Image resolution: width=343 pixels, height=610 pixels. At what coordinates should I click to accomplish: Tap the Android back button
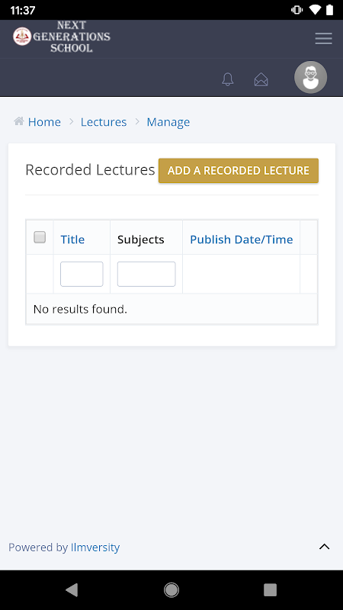72,589
